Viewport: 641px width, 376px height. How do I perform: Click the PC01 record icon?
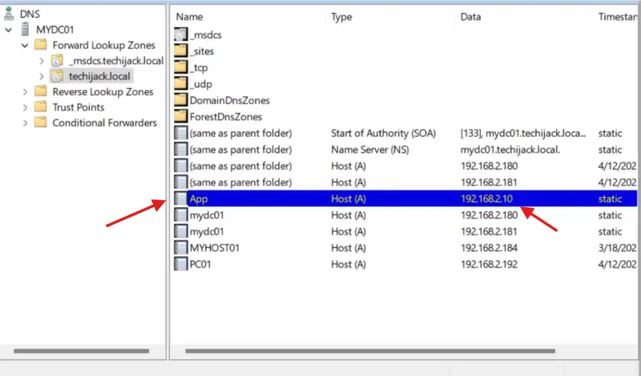tap(181, 264)
